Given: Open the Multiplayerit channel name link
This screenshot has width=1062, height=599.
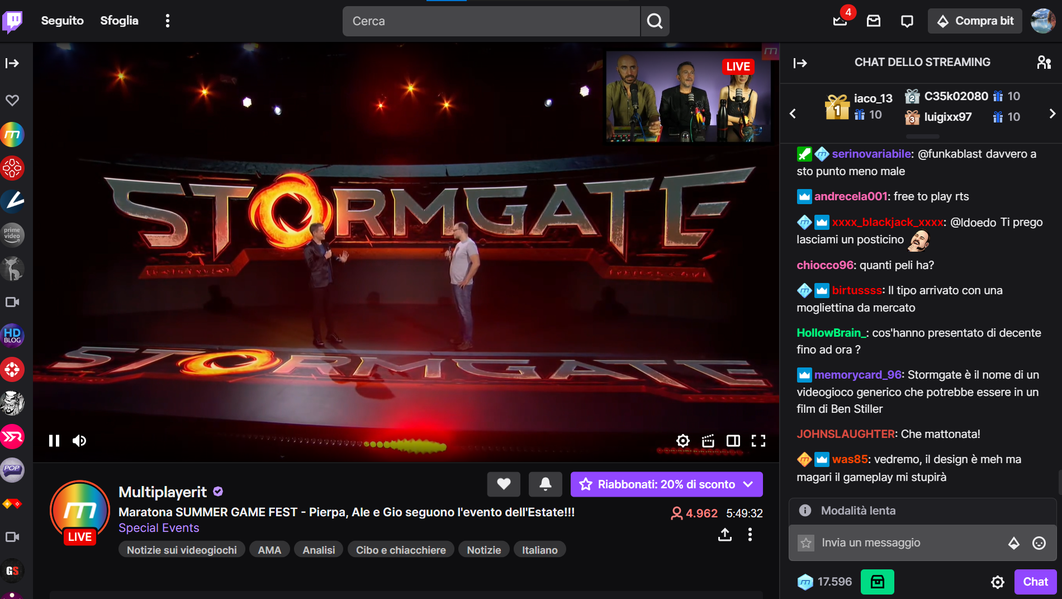Looking at the screenshot, I should coord(163,492).
